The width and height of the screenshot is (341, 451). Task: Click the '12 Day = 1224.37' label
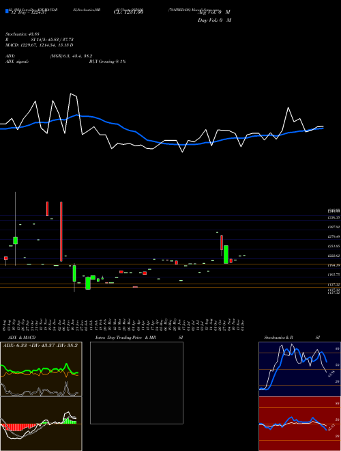[x=28, y=12]
